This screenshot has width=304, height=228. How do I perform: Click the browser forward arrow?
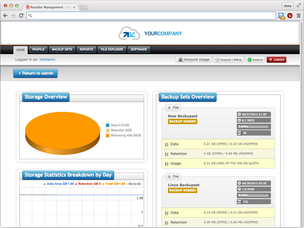(13, 16)
